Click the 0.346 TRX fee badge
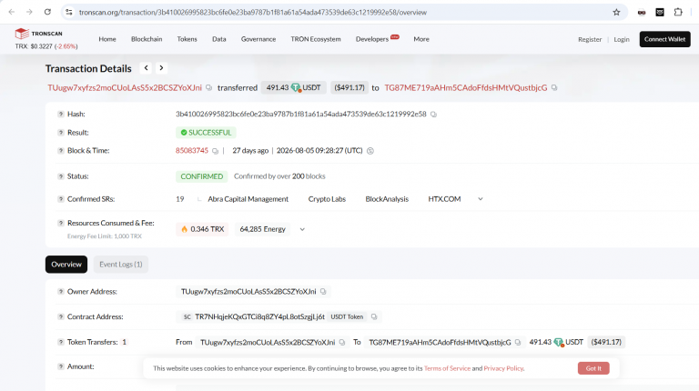 202,229
